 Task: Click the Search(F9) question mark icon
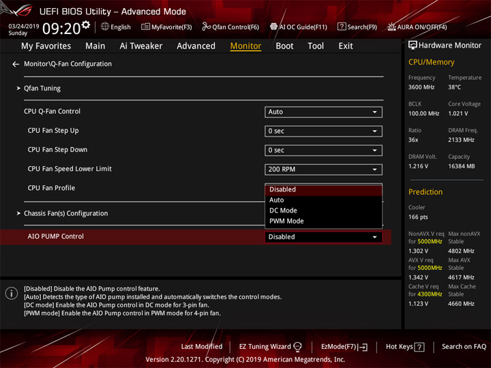point(342,27)
